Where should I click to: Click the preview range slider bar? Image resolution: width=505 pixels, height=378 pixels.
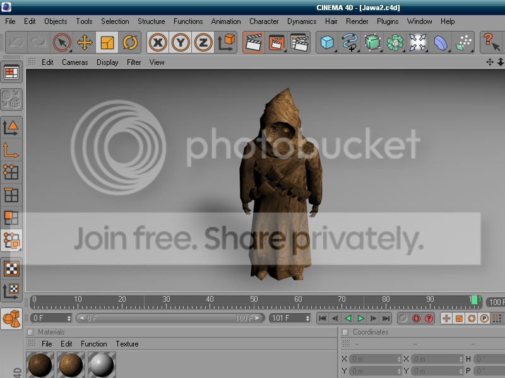170,318
